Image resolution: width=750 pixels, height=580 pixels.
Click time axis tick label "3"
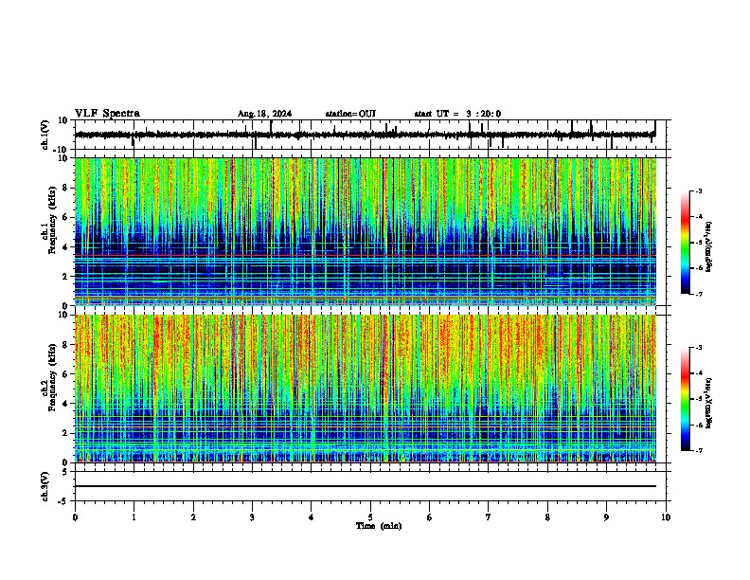(252, 517)
